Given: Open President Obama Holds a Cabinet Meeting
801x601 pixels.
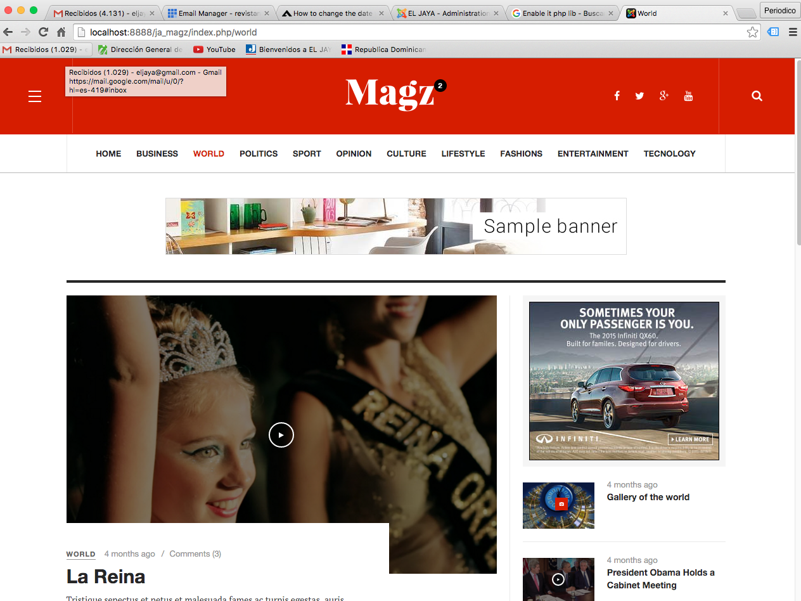Looking at the screenshot, I should (661, 579).
